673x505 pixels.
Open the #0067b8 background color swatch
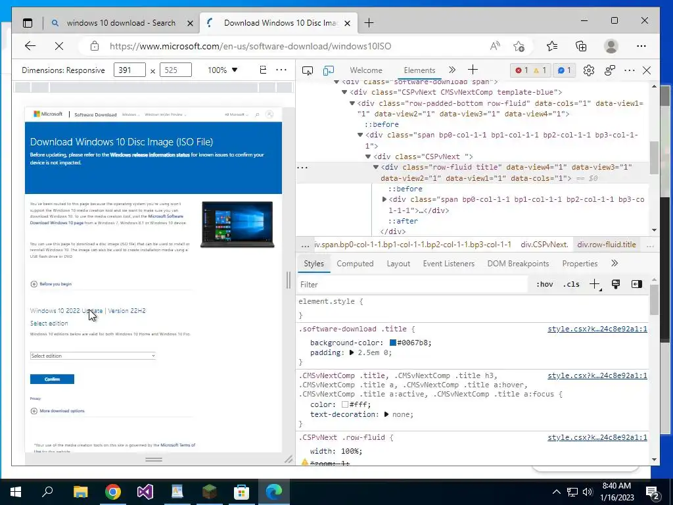[x=393, y=343]
